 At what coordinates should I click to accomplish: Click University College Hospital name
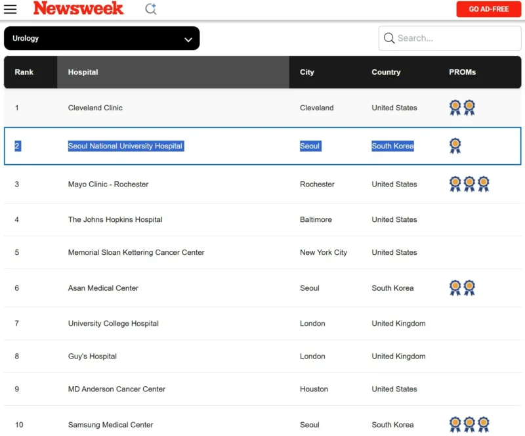(x=113, y=324)
